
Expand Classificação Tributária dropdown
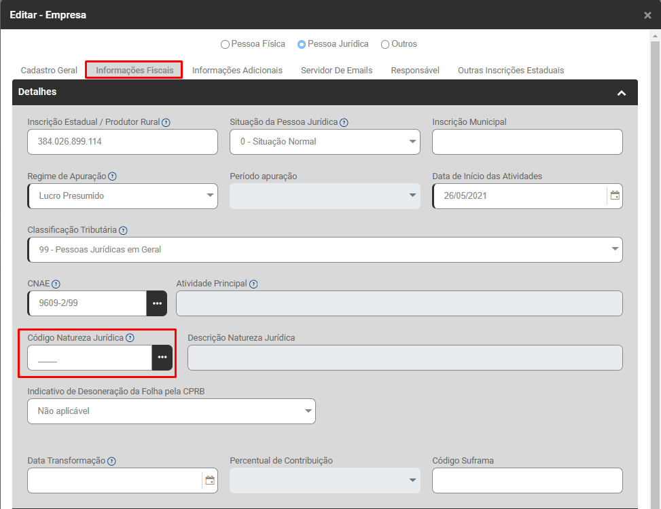pos(325,250)
